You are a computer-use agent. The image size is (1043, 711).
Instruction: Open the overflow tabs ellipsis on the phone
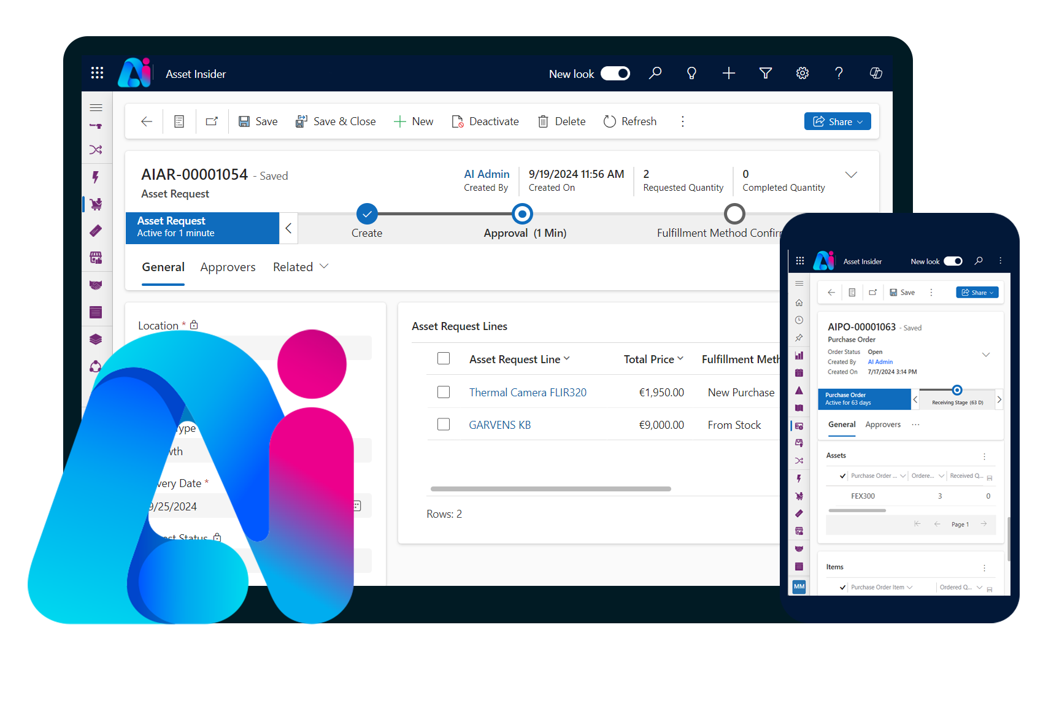[x=915, y=425]
